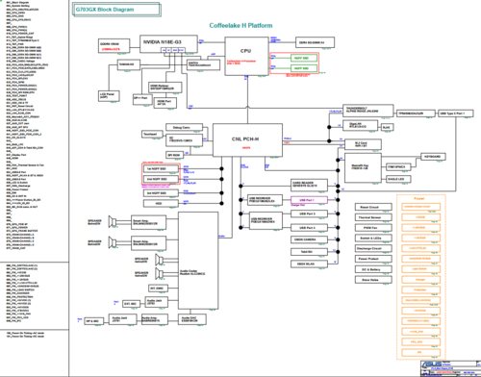Screen dimensions: 481x377
Task: Click index entry 090_PW_PROTECTION
Action: 19,297
